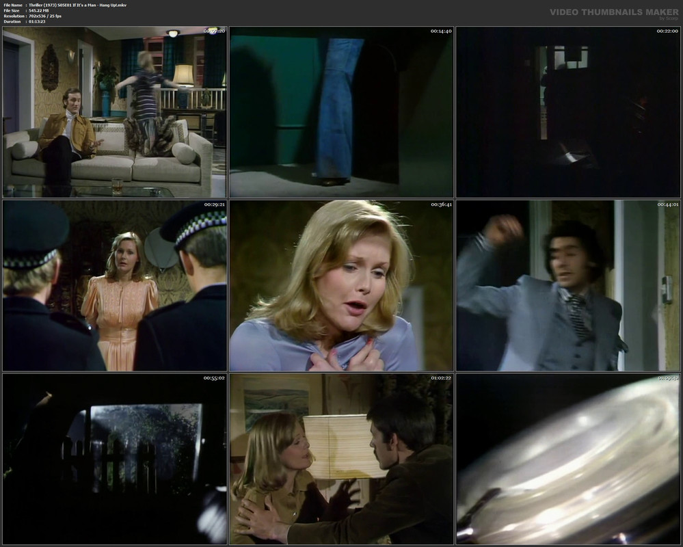Click the 00:14:40 timestamp label
Viewport: 683px width, 547px height.
point(441,31)
